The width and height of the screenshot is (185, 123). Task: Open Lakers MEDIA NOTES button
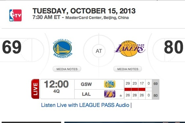click(x=127, y=69)
